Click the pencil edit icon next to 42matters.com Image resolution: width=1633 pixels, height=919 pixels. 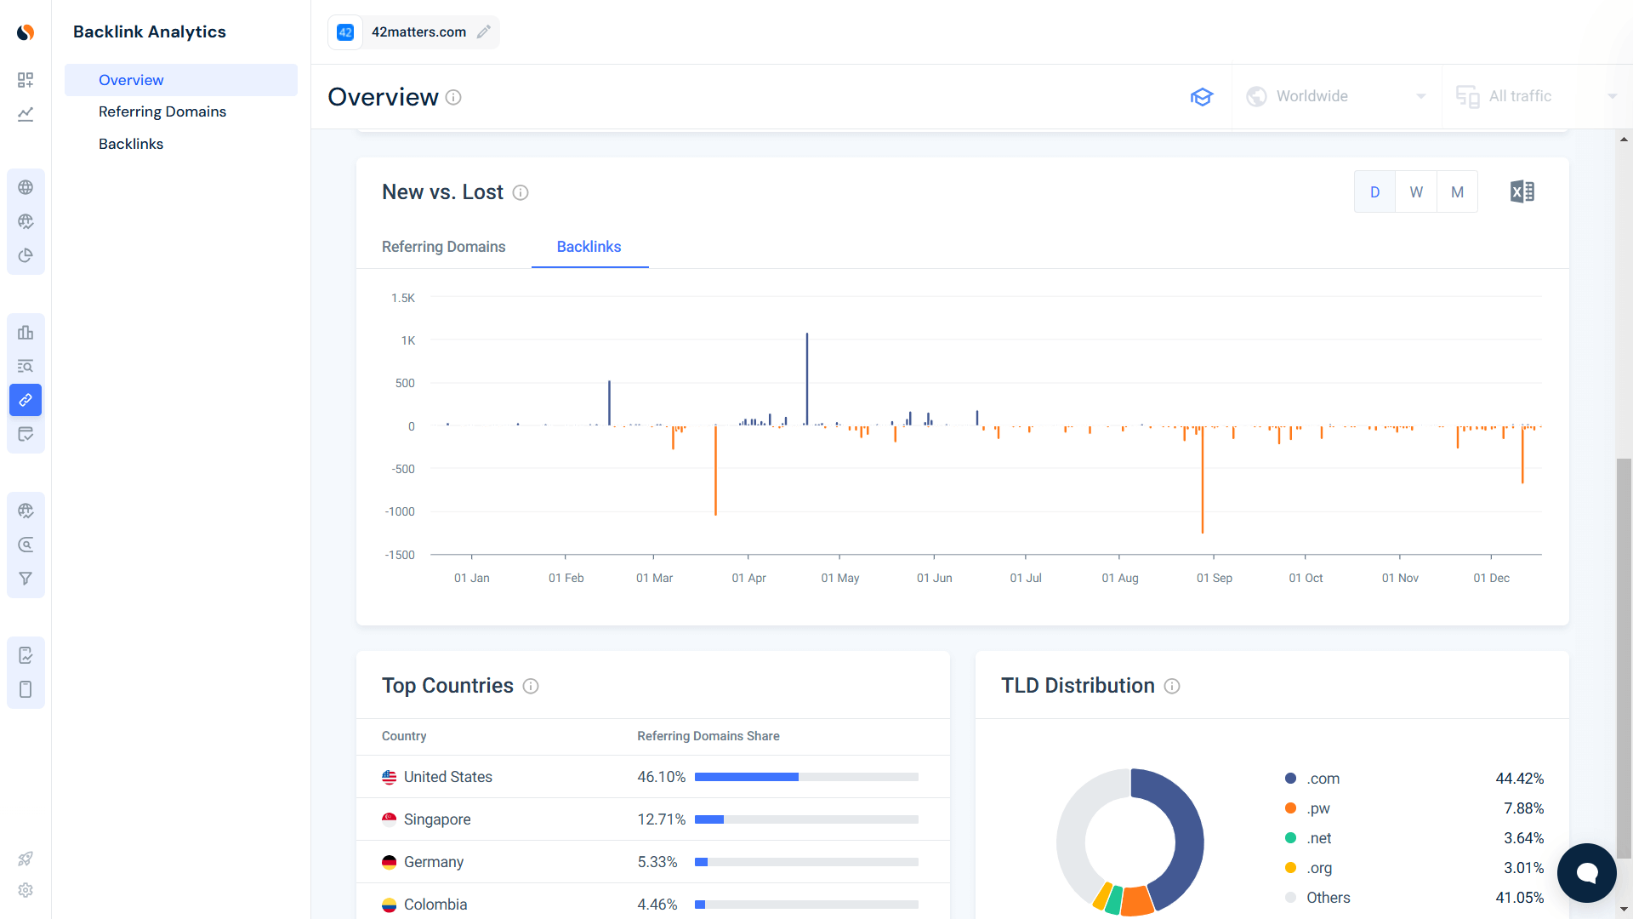tap(484, 31)
